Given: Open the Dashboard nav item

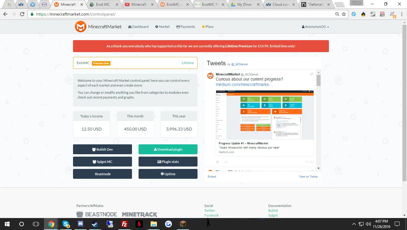Looking at the screenshot, I should [138, 27].
